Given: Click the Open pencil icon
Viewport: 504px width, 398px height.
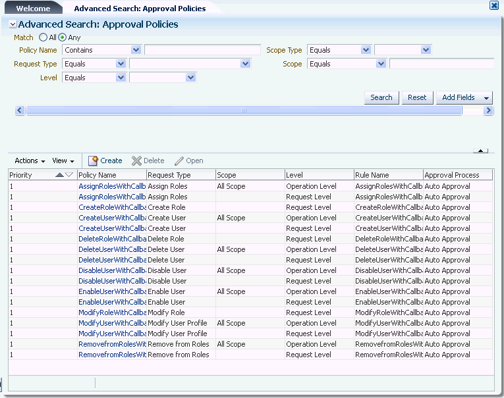Looking at the screenshot, I should pyautogui.click(x=179, y=161).
